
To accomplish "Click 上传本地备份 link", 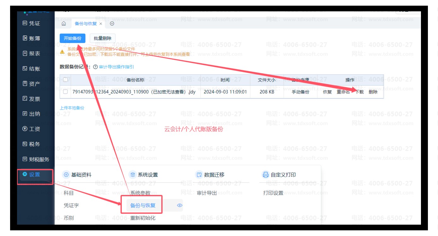I will pyautogui.click(x=72, y=108).
